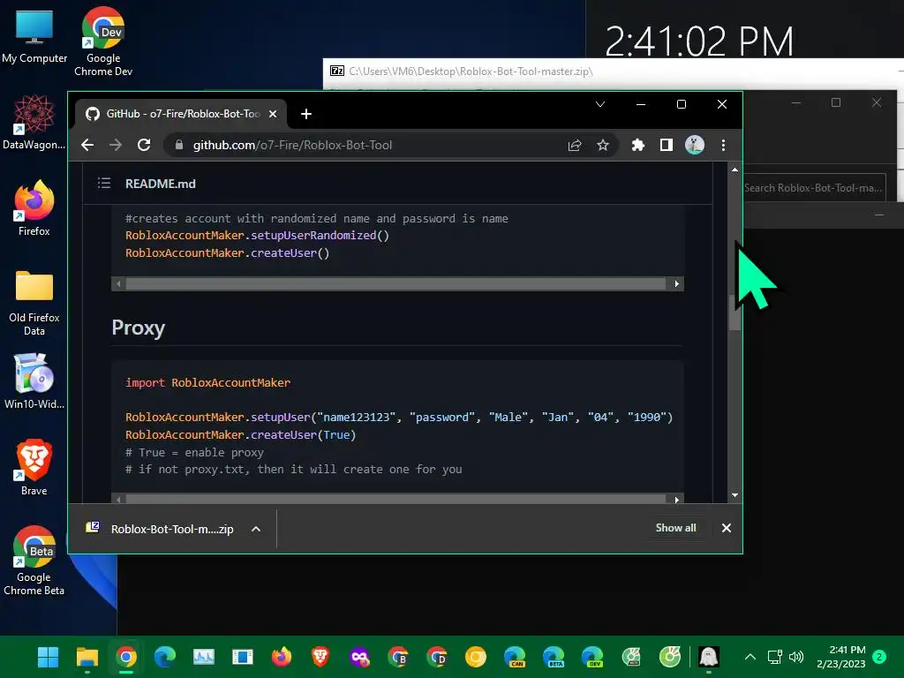Open a new tab with the plus button
The height and width of the screenshot is (678, 904).
click(306, 114)
